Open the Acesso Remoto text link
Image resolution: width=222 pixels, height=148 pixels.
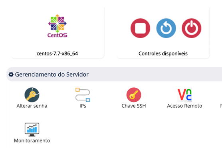point(184,106)
